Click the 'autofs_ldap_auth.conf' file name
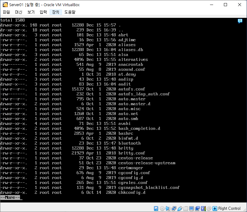Image resolution: width=247 pixels, height=212 pixels. pyautogui.click(x=144, y=94)
